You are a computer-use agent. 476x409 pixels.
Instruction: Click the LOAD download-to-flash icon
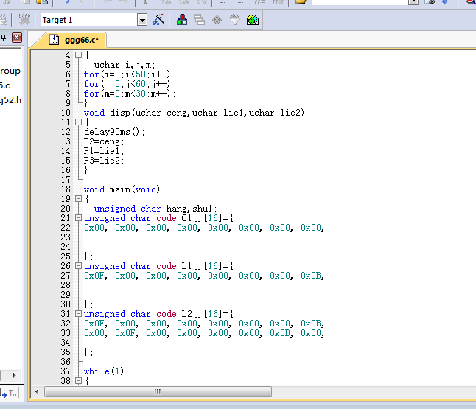coord(24,20)
